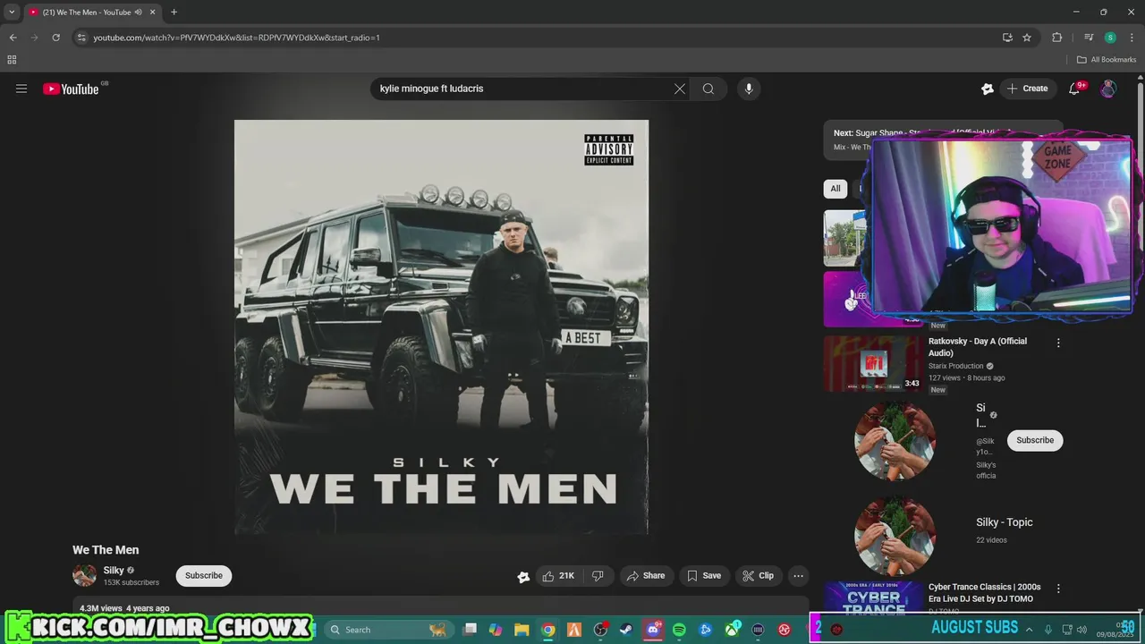Open the Silky channel name link
This screenshot has height=644, width=1145.
coord(114,571)
